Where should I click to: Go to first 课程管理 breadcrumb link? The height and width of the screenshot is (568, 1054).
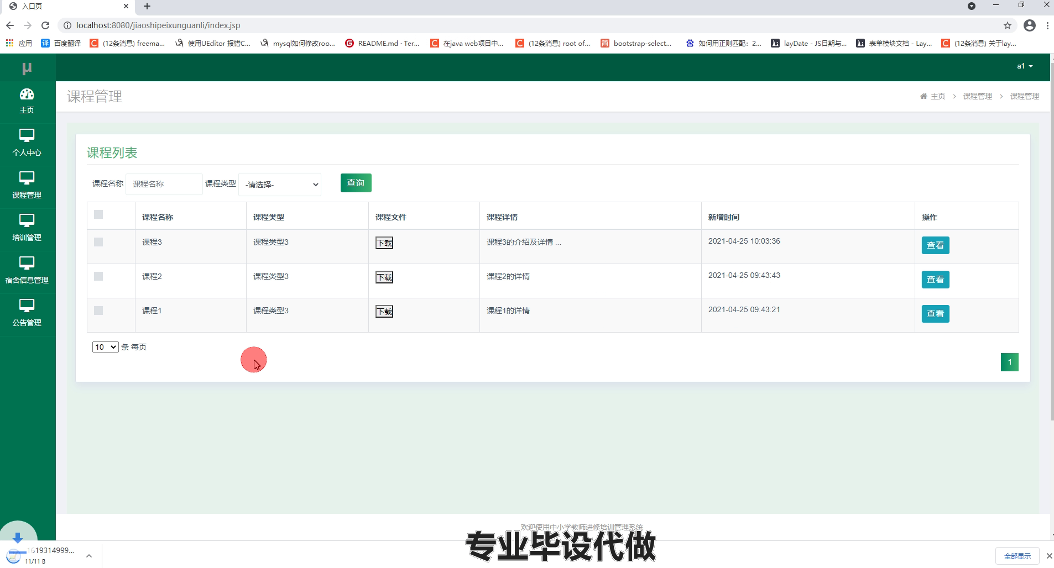click(x=977, y=96)
